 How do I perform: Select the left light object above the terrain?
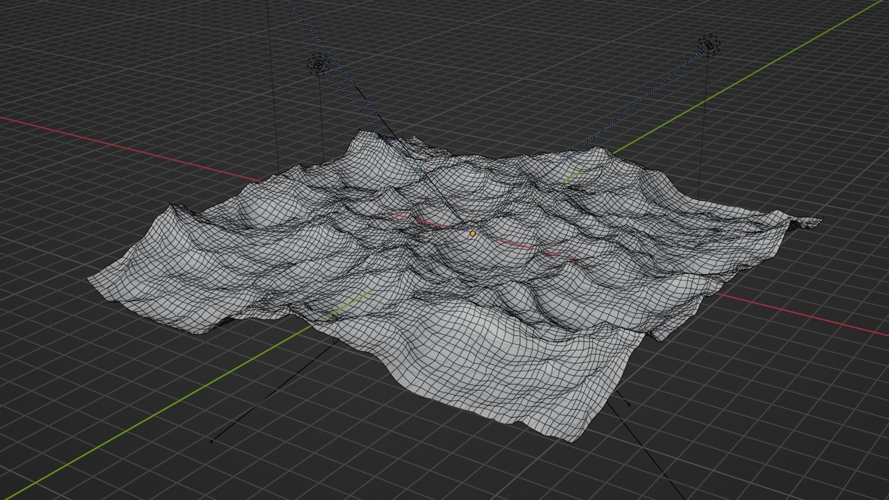click(318, 65)
